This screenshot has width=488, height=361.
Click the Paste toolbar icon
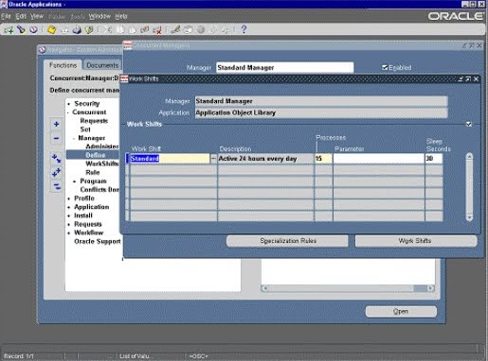tap(133, 30)
